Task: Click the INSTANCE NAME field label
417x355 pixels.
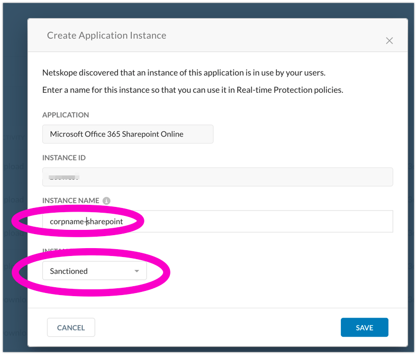Action: pos(70,201)
